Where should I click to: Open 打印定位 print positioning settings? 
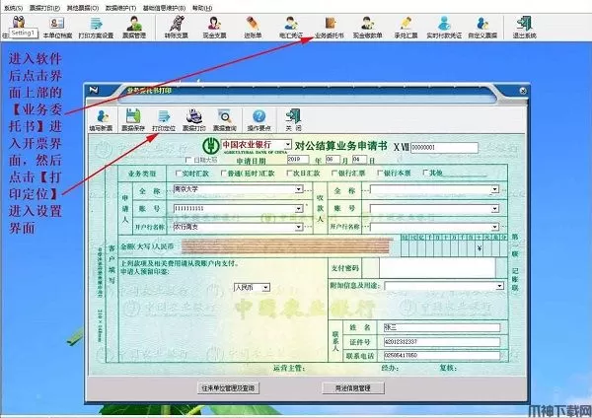164,120
